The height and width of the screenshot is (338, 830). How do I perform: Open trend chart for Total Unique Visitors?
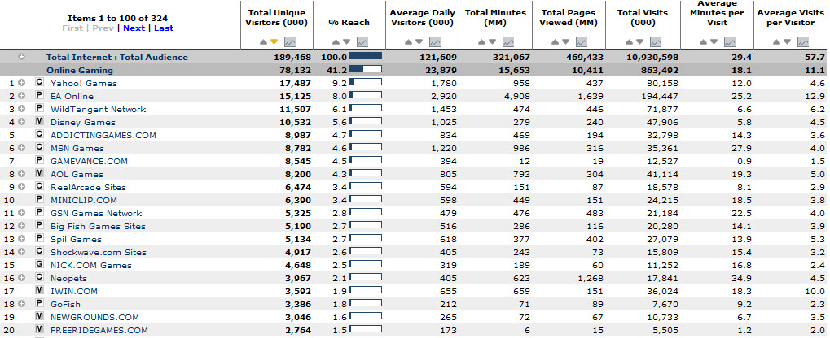point(289,41)
